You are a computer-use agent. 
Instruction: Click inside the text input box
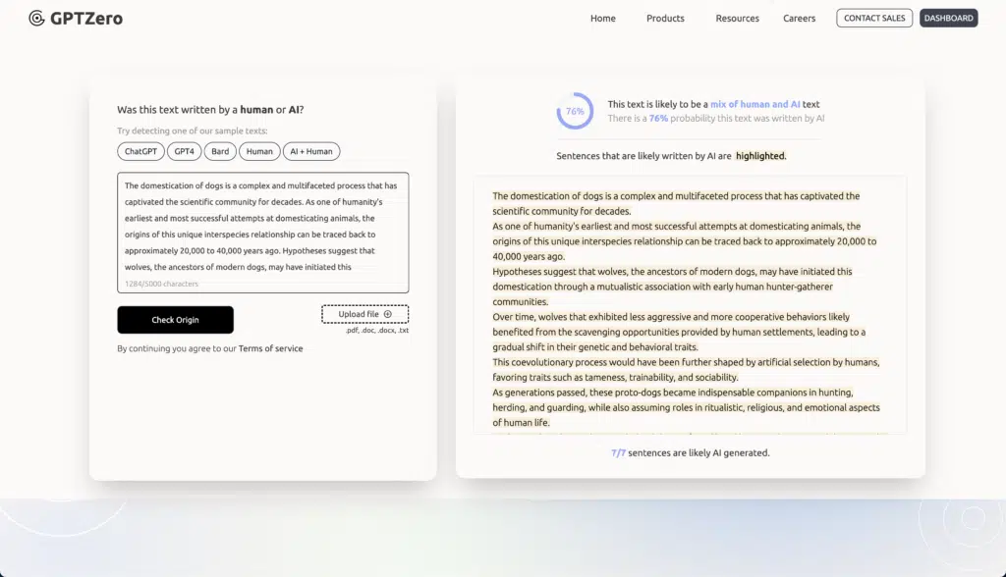click(x=263, y=233)
